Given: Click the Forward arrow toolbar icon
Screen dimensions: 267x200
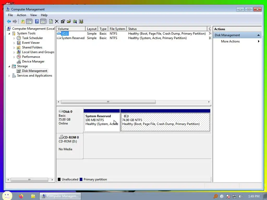Looking at the screenshot, I should point(15,21).
